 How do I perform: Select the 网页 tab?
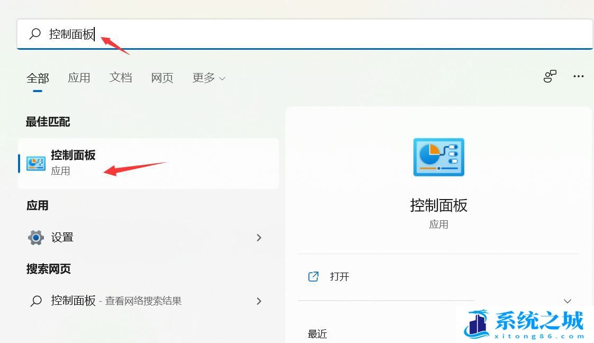(161, 77)
